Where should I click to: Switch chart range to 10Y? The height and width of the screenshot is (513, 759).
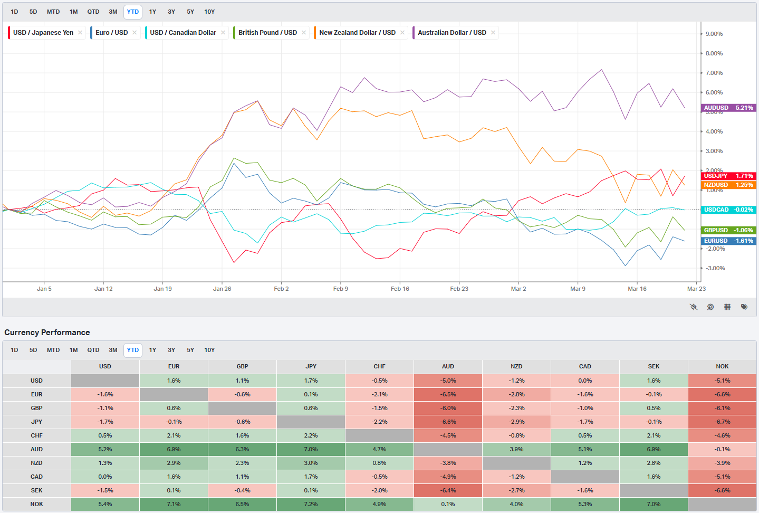pos(209,12)
